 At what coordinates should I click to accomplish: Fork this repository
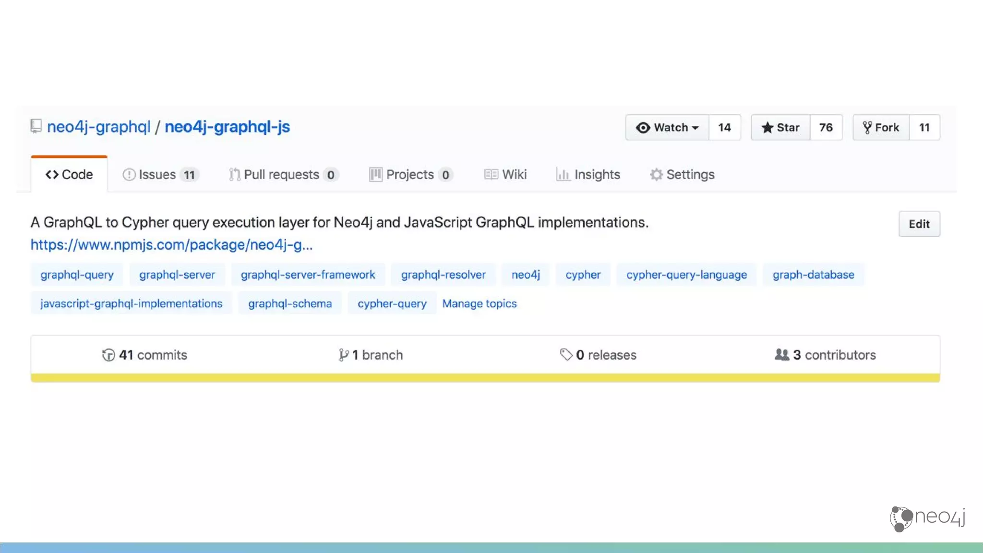(881, 128)
